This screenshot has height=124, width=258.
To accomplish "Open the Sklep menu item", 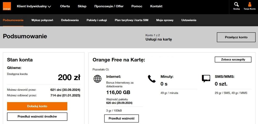I will coord(82,6).
